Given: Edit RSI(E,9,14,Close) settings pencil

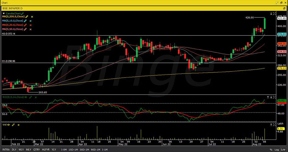Looking at the screenshot, I should pyautogui.click(x=31, y=97).
